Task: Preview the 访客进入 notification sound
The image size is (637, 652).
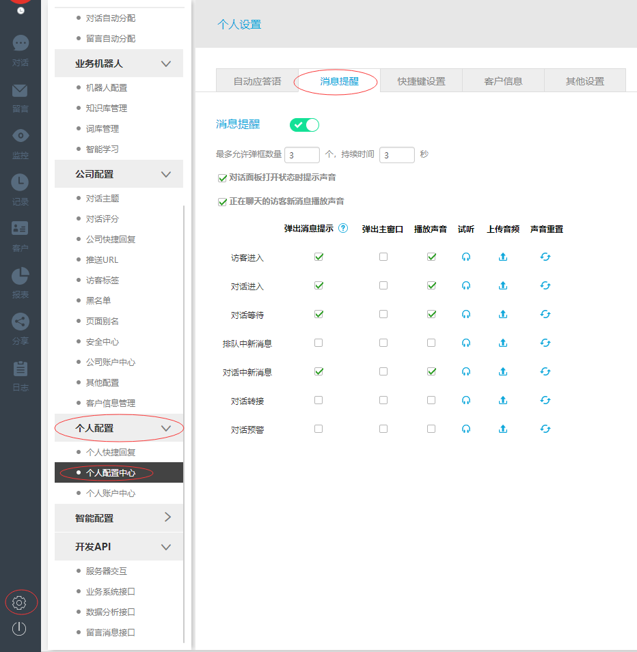Action: click(465, 257)
